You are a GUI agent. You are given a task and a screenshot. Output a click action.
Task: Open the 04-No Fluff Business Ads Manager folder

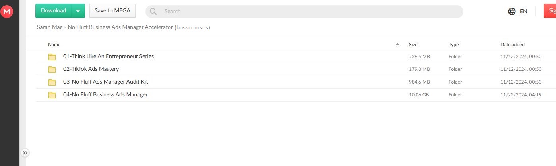pos(105,95)
